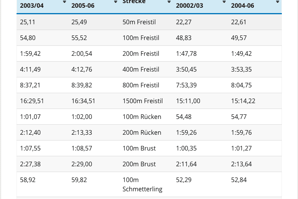Click sort arrows in Strecke column header

(x=169, y=2)
